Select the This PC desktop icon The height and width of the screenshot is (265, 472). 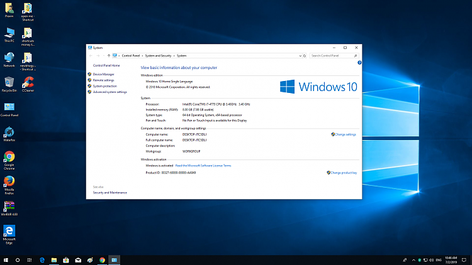pos(9,35)
